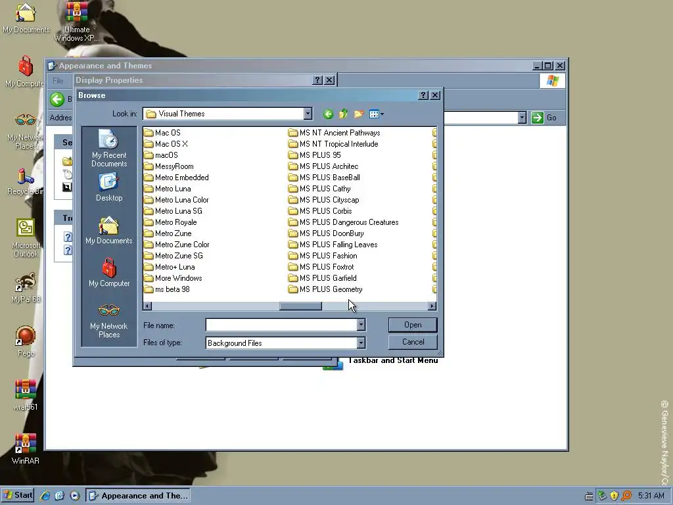Open WinRAR desktop shortcut
The width and height of the screenshot is (673, 505).
[x=26, y=448]
